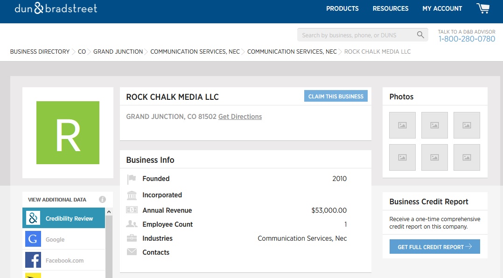The image size is (503, 278).
Task: Select the Google sidebar icon
Action: click(33, 238)
